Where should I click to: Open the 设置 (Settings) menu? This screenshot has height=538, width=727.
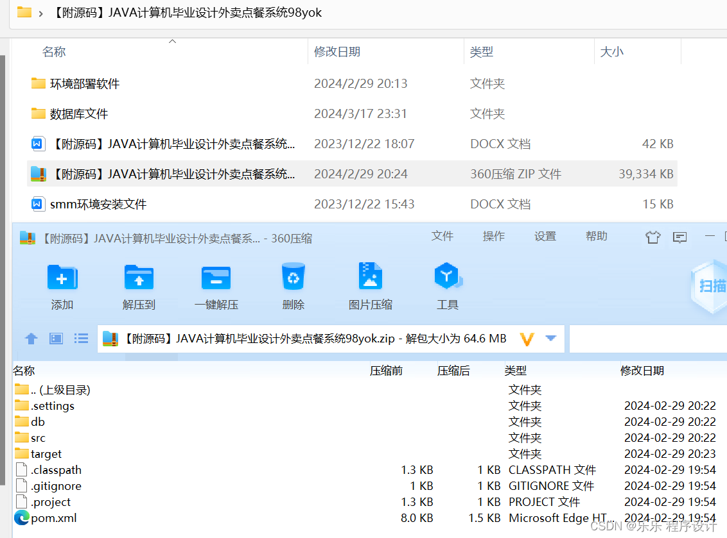(x=545, y=236)
